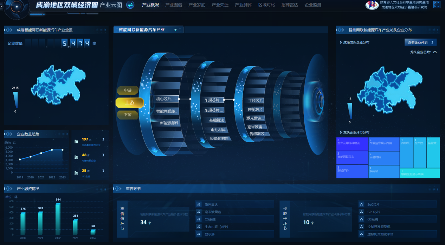Image resolution: width=445 pixels, height=245 pixels.
Task: Click the node icon next to SoC芯片
Action: coord(361,204)
